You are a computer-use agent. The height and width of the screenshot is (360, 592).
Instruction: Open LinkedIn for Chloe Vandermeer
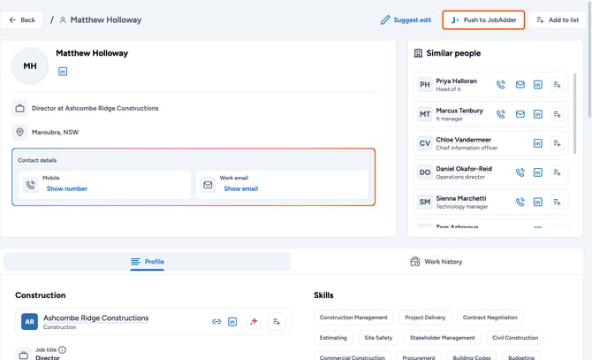click(x=537, y=143)
